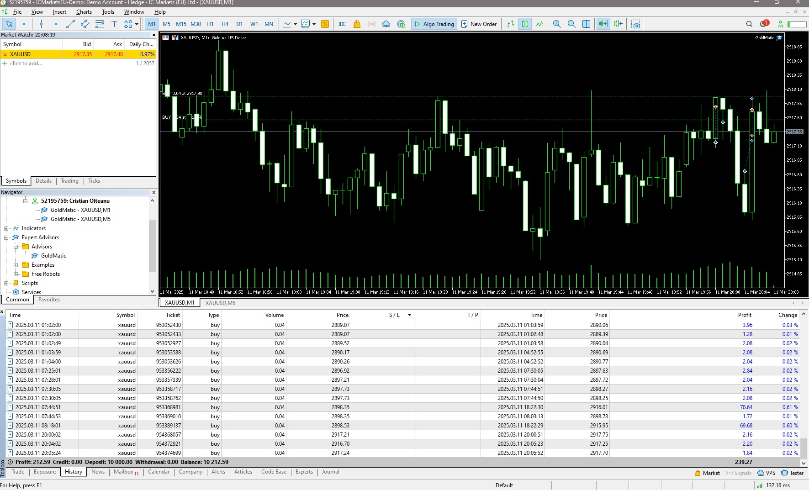This screenshot has height=490, width=809.
Task: Expand the Examples folder
Action: click(x=16, y=265)
